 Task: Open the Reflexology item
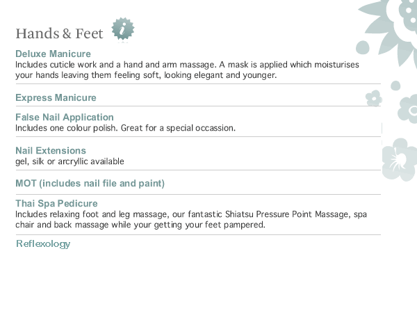[x=43, y=244]
